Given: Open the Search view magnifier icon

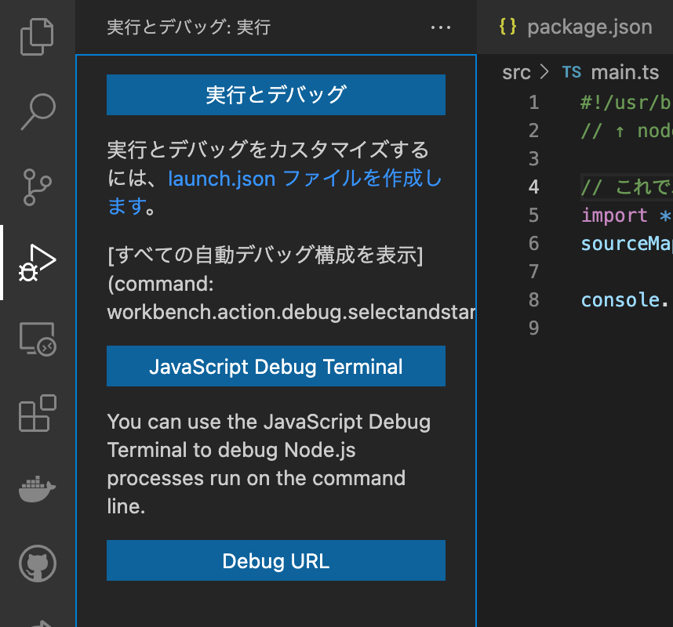Looking at the screenshot, I should [37, 112].
